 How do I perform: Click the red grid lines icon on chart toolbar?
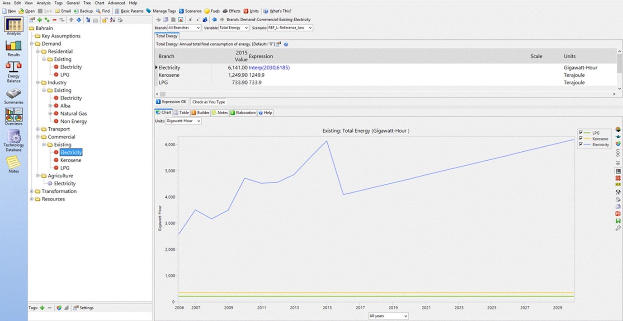point(618,178)
